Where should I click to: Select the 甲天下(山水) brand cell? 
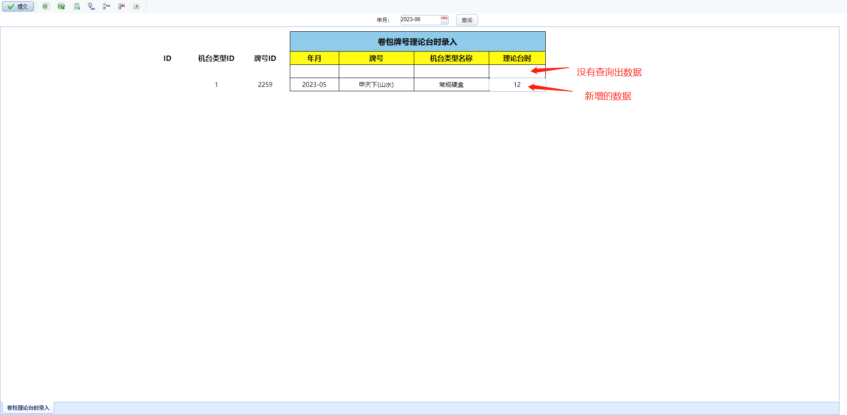point(376,85)
